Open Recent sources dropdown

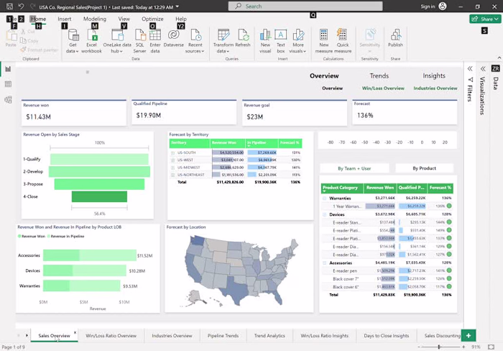195,41
